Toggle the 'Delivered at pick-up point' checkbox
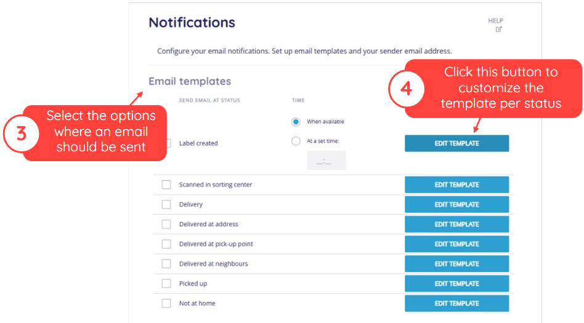Viewport: 584px width, 323px height. click(x=166, y=244)
